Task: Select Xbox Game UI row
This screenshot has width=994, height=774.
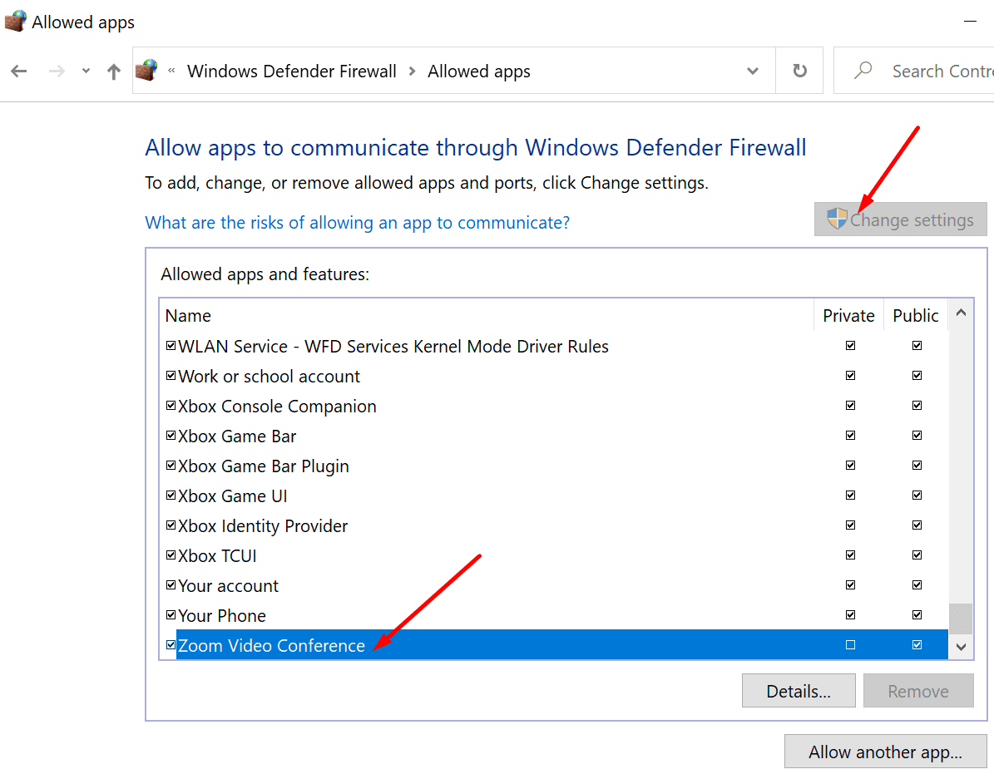Action: click(554, 495)
